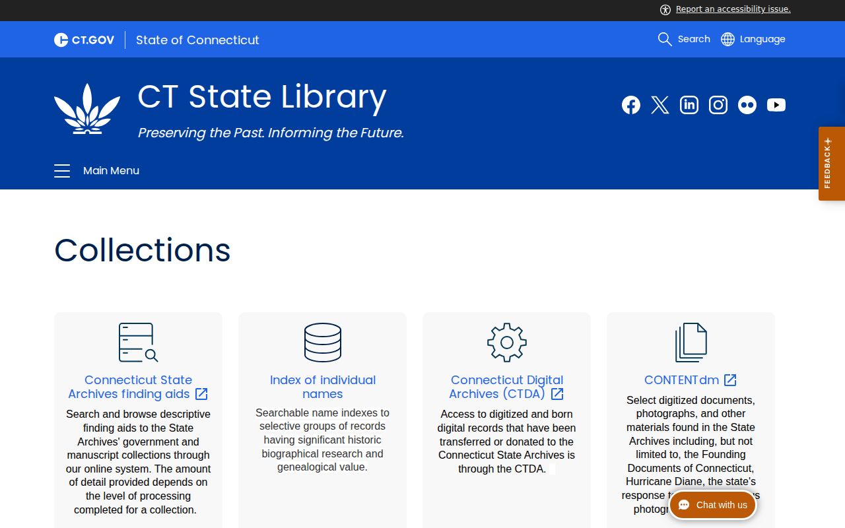Open the Search label in header
The image size is (845, 528).
[x=694, y=39]
